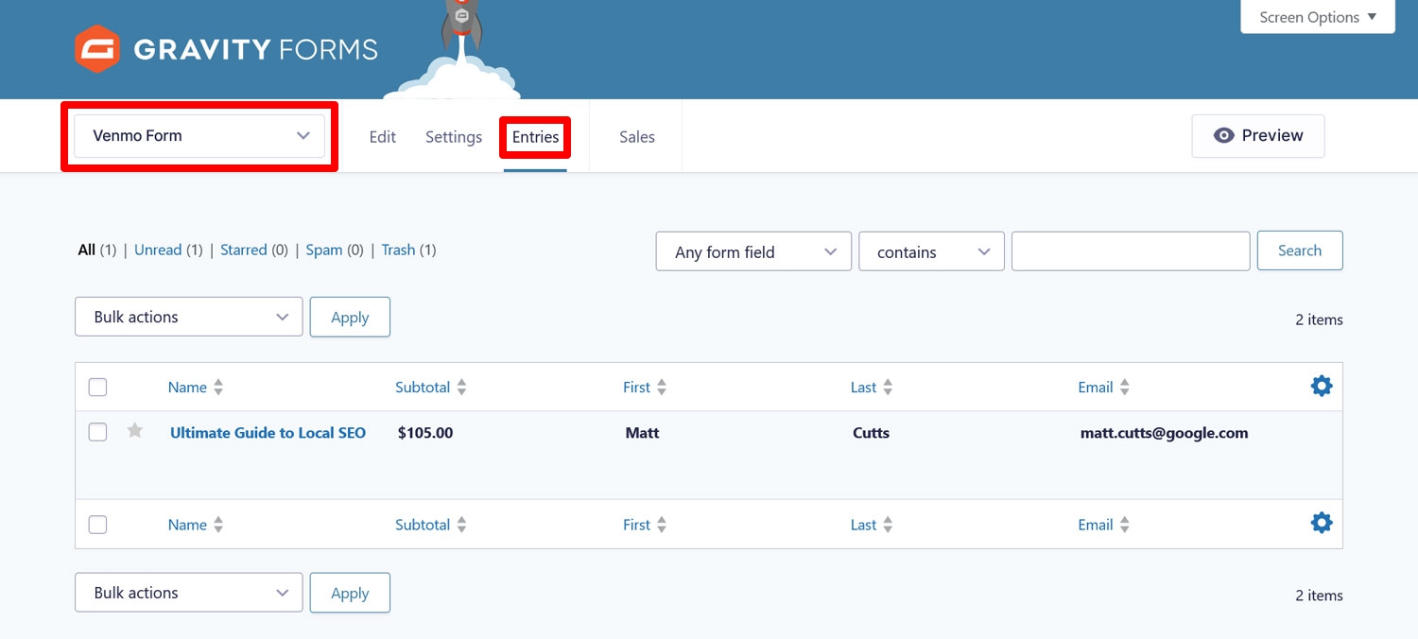Sort by First using header sort arrows
This screenshot has width=1418, height=639.
tap(662, 388)
